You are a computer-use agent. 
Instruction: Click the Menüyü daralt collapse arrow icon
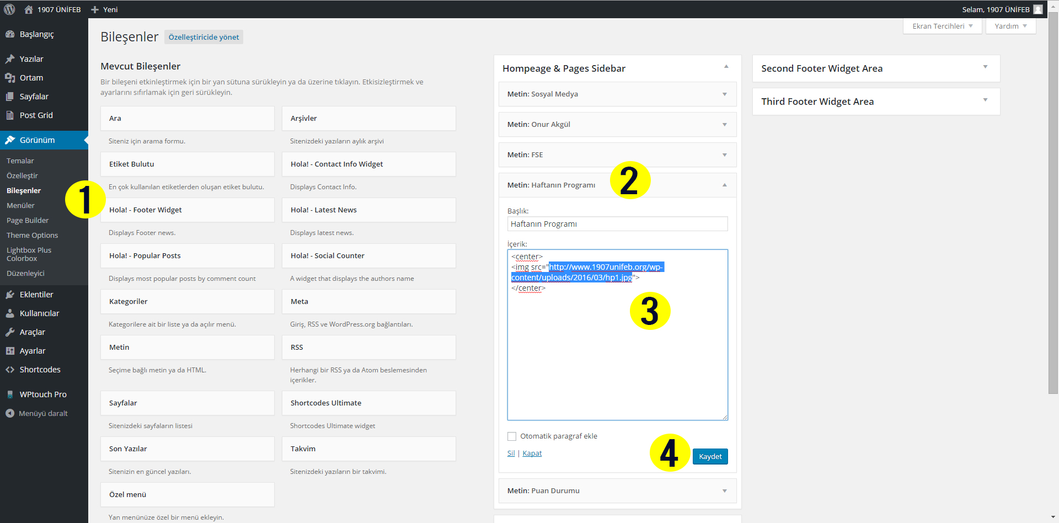[x=10, y=413]
